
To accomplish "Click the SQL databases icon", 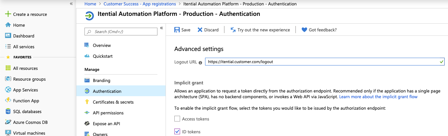I will [x=8, y=111].
